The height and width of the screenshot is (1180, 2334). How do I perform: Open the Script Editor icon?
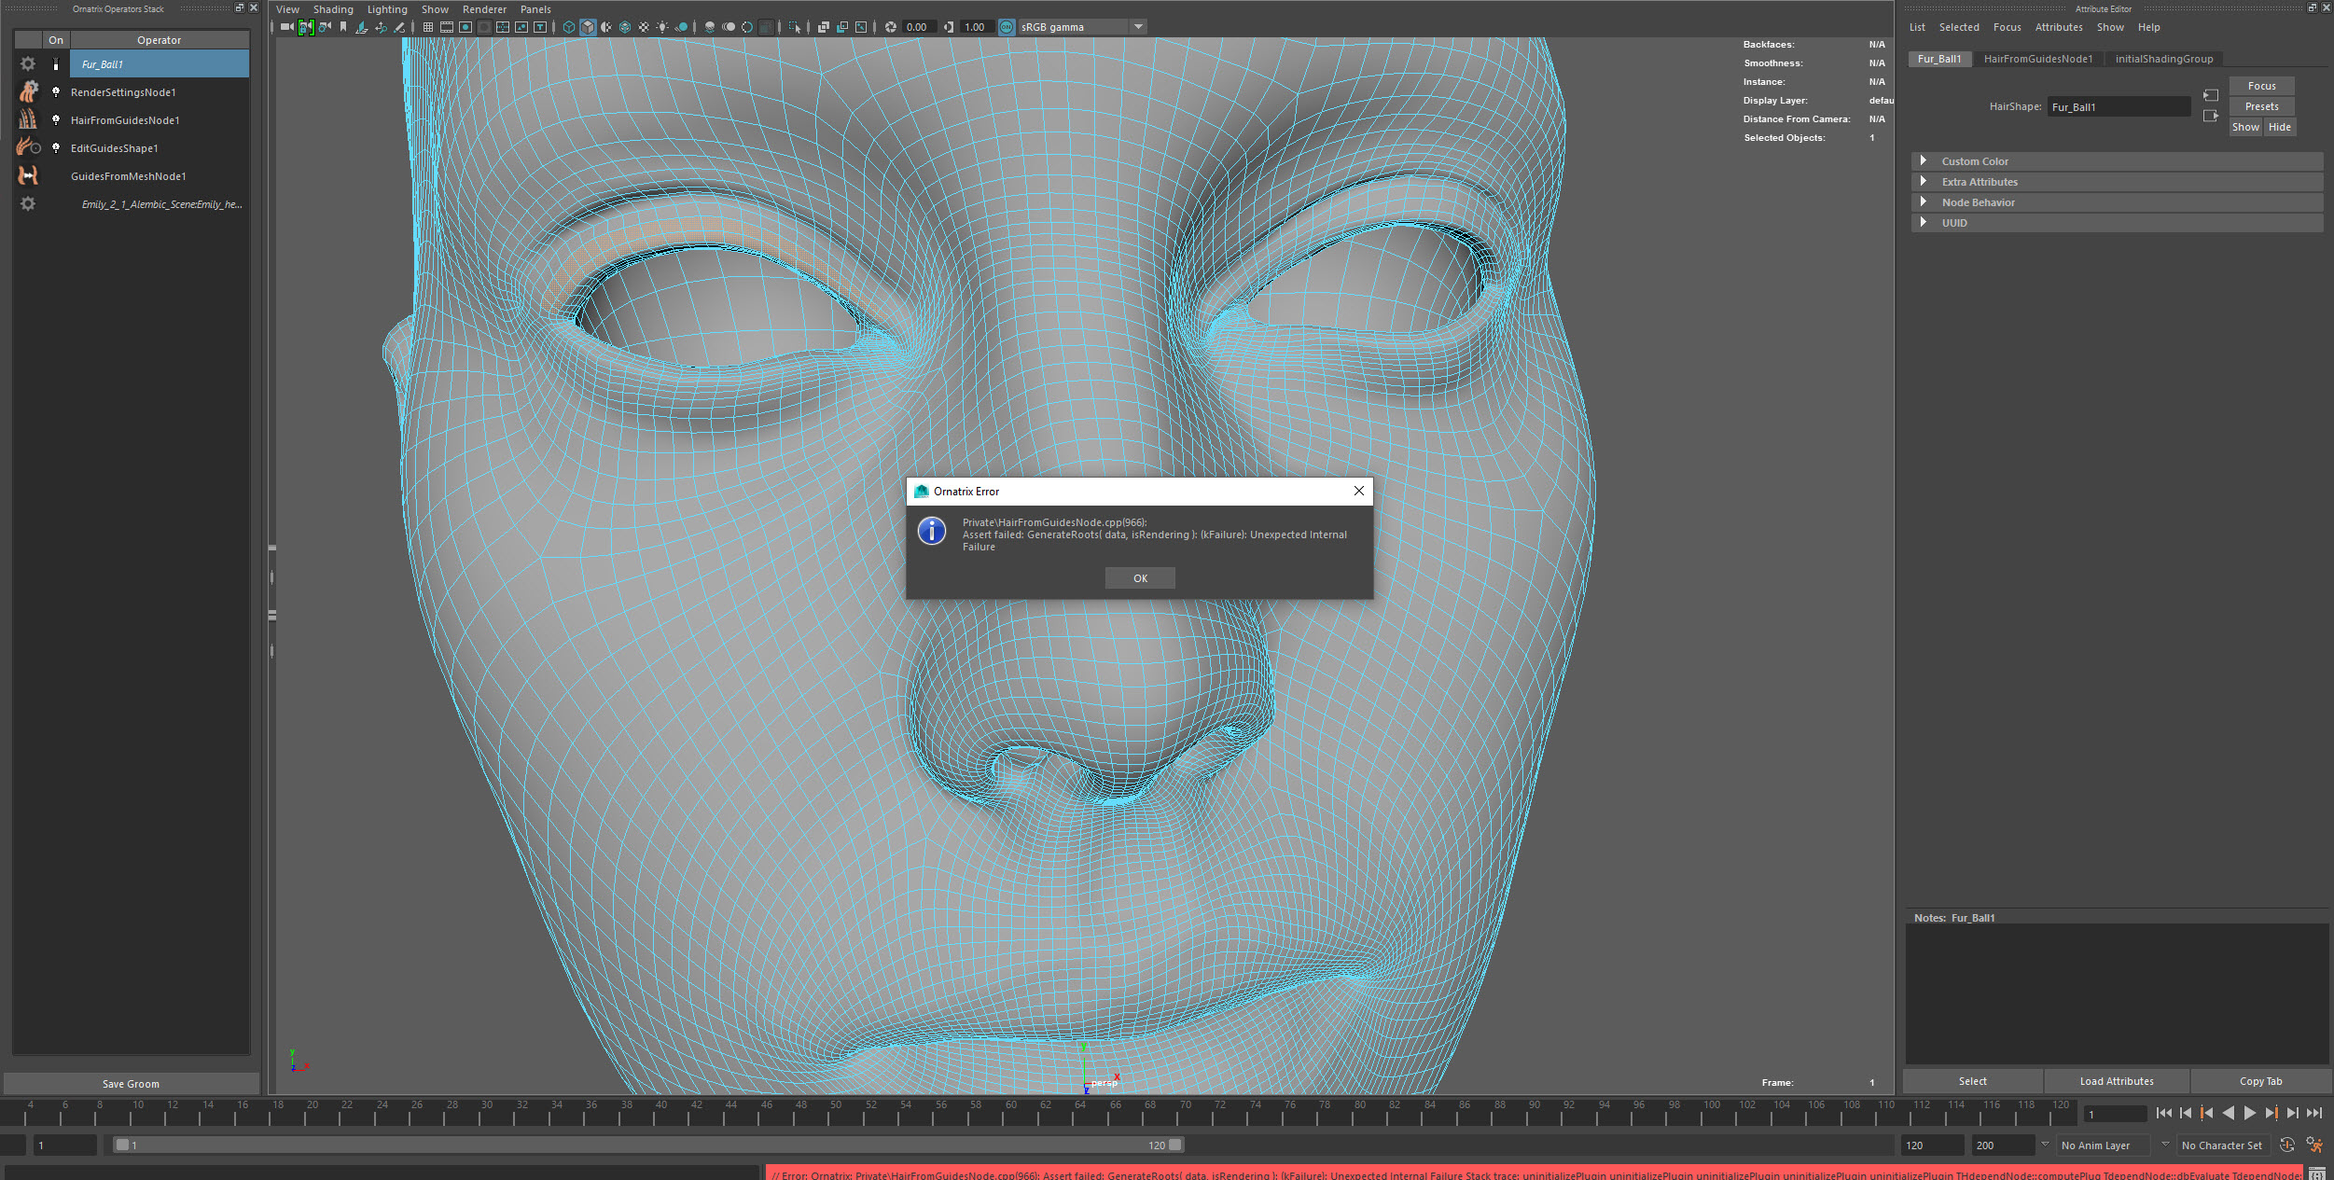tap(2316, 1174)
